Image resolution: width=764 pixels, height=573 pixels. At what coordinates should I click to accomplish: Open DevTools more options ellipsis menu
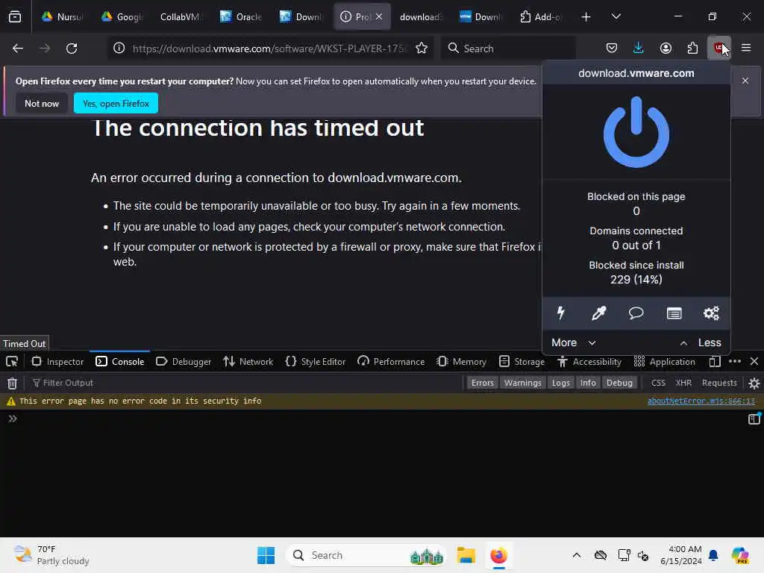coord(735,362)
